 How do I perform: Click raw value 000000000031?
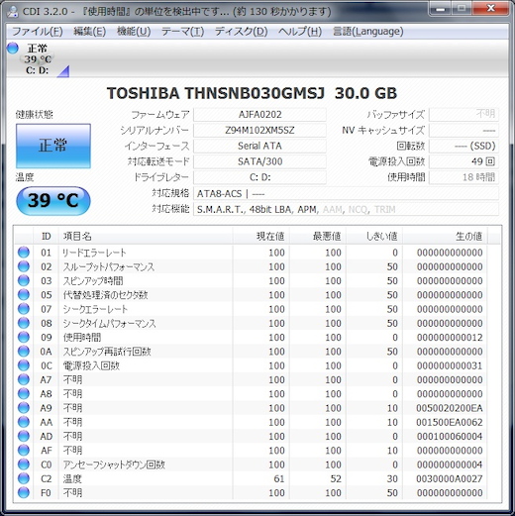click(450, 365)
